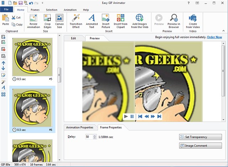Add a Transition Effect
Image resolution: width=228 pixels, height=167 pixels.
click(76, 21)
